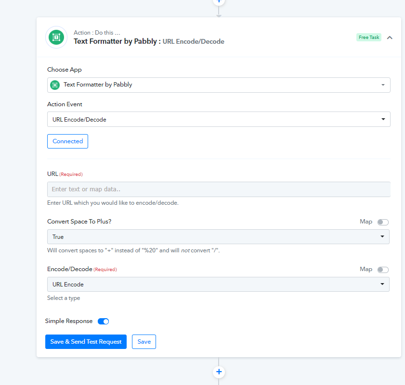Add a step with the bottom plus icon
The height and width of the screenshot is (385, 405).
219,372
